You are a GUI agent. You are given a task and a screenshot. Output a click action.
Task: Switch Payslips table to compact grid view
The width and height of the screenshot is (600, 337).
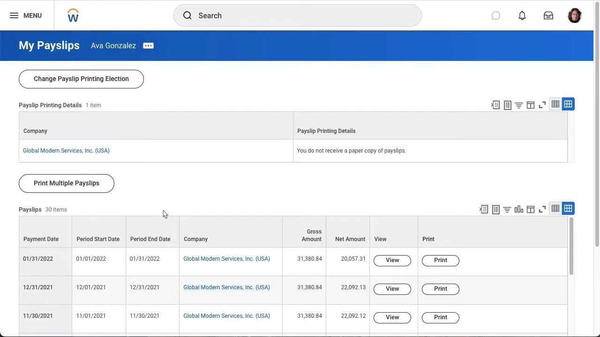pos(555,208)
